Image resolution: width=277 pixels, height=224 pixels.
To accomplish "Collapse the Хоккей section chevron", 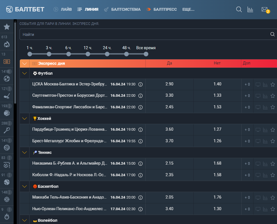I will pos(25,119).
